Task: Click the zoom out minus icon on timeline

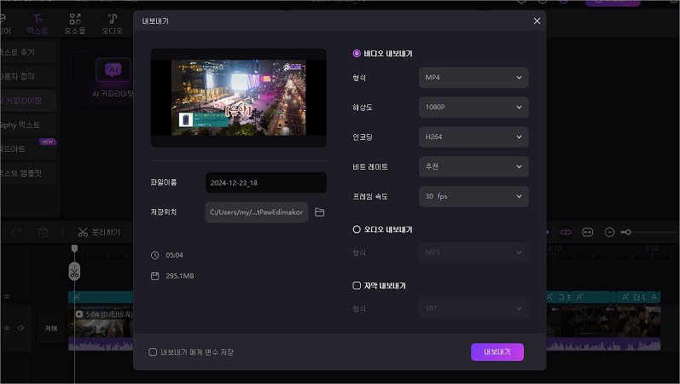Action: click(x=609, y=232)
